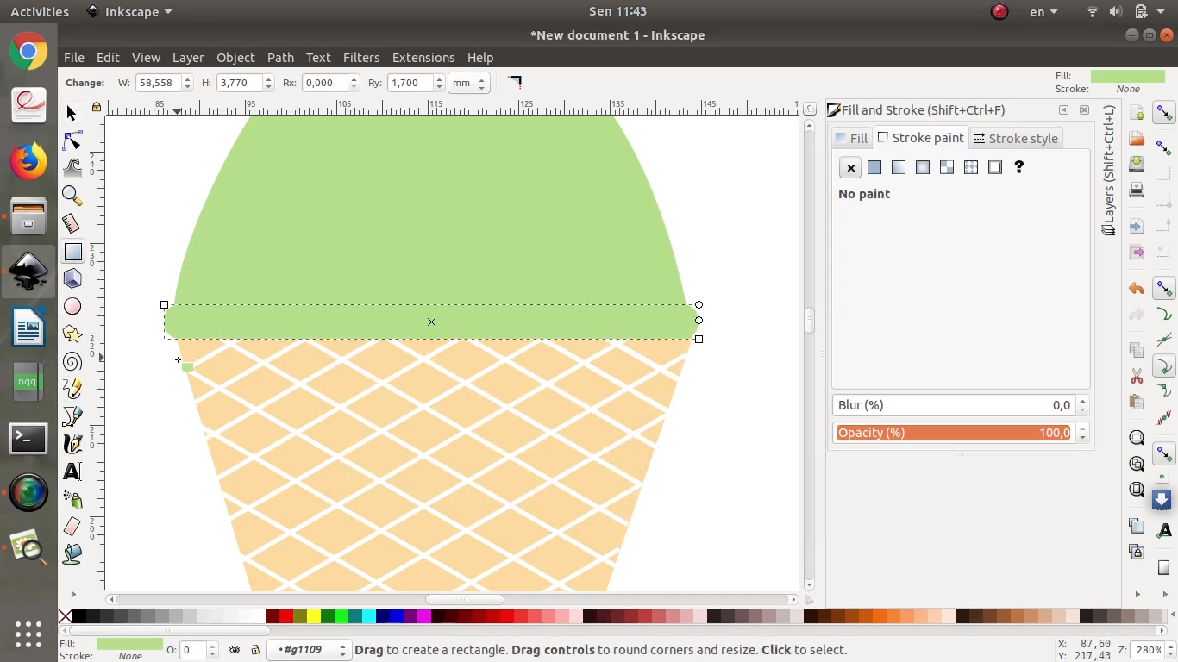Select the Tweak tool

point(72,168)
